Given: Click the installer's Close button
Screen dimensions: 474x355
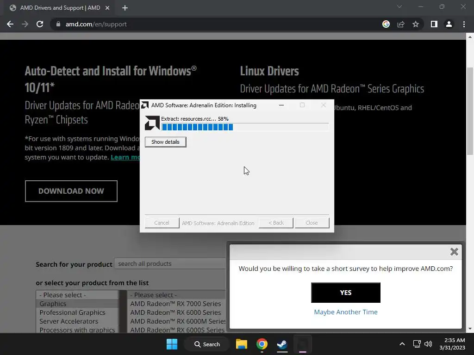Looking at the screenshot, I should (312, 223).
